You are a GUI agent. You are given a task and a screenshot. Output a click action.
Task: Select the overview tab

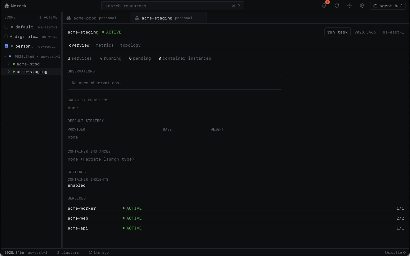coord(79,45)
